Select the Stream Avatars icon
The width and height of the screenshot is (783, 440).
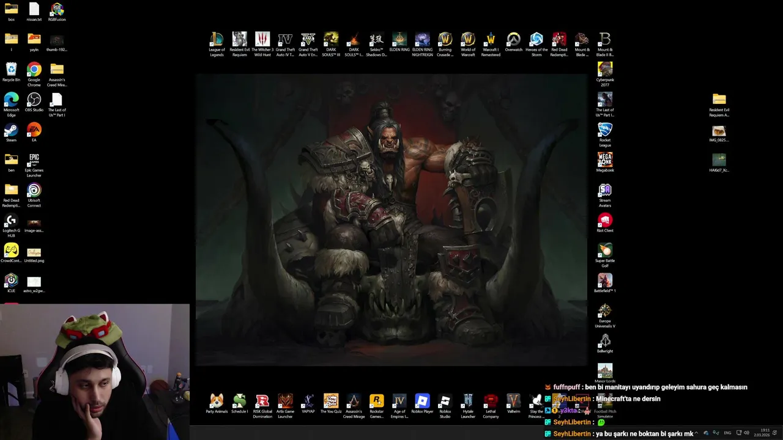click(605, 195)
